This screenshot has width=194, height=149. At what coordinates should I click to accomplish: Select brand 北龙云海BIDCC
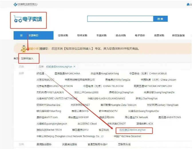coord(45,80)
